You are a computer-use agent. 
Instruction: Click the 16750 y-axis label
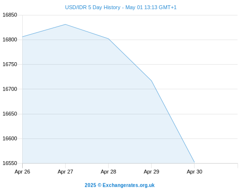(10, 64)
